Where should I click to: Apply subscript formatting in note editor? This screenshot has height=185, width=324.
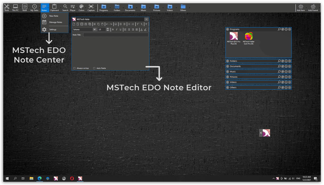tap(142, 24)
